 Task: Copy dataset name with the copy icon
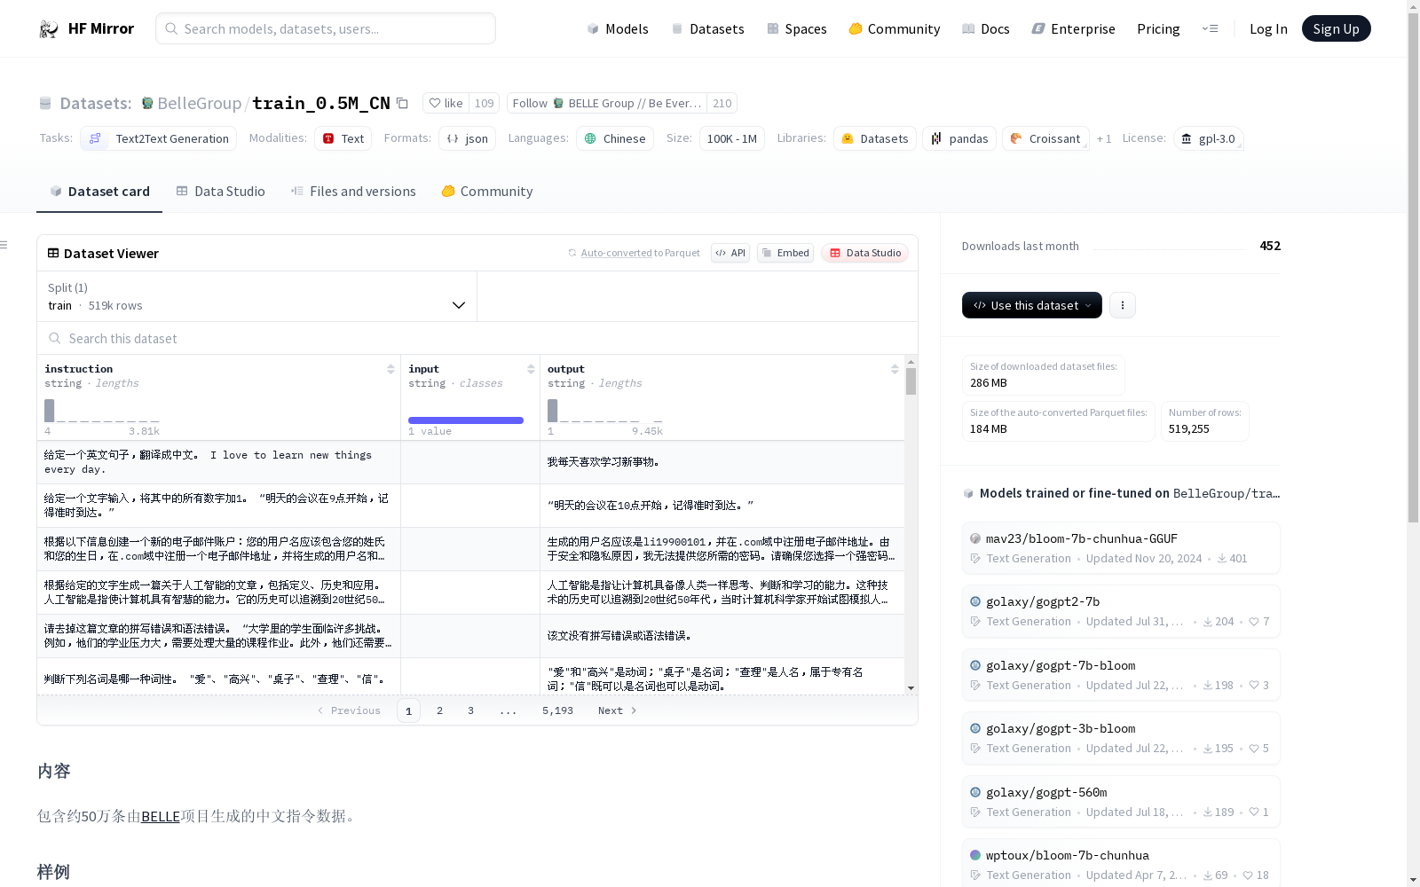(x=402, y=103)
